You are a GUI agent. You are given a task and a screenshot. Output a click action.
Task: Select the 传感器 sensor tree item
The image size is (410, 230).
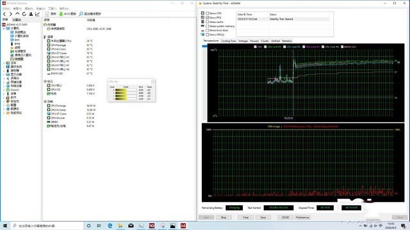[x=17, y=59]
